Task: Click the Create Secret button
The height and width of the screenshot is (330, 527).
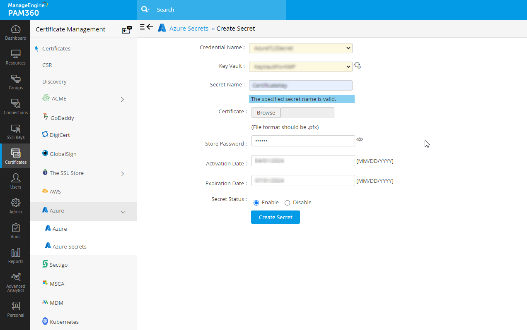Action: click(275, 217)
